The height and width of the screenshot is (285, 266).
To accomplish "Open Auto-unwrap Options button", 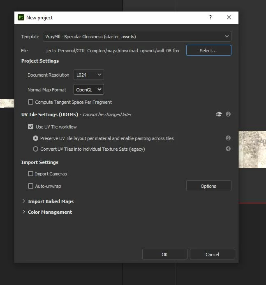I will (209, 186).
